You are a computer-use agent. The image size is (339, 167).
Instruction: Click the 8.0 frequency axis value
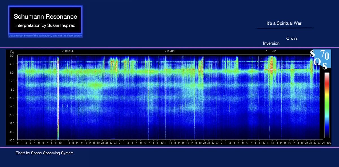point(12,72)
